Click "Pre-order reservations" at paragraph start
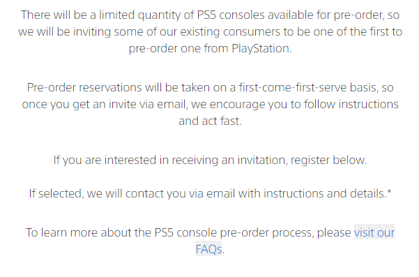 [x=84, y=88]
